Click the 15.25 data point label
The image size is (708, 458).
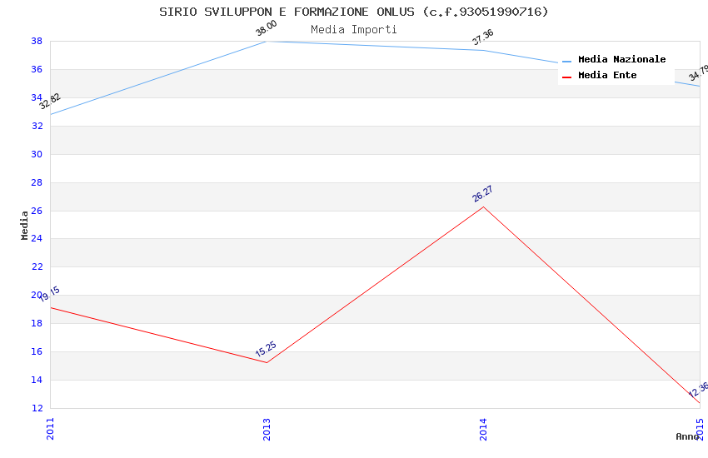266,351
